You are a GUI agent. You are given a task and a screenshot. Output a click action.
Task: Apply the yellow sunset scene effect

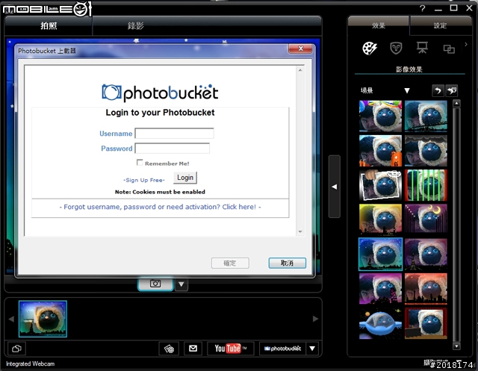[x=380, y=219]
